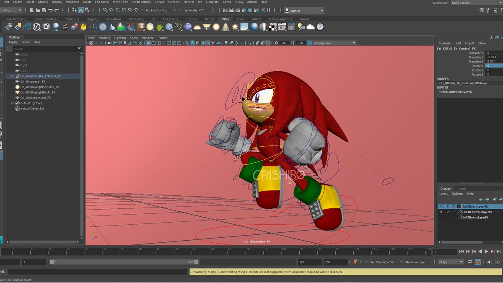The width and height of the screenshot is (503, 283).
Task: Click the Rotate X value field
Action: click(x=494, y=66)
